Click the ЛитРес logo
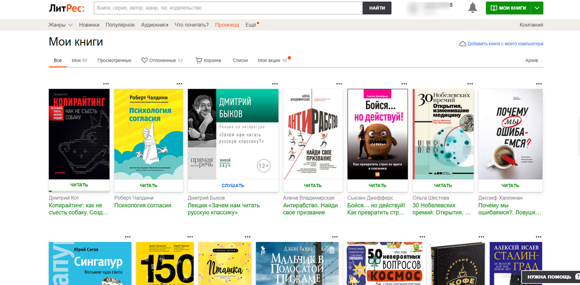This screenshot has width=580, height=285. pyautogui.click(x=66, y=8)
